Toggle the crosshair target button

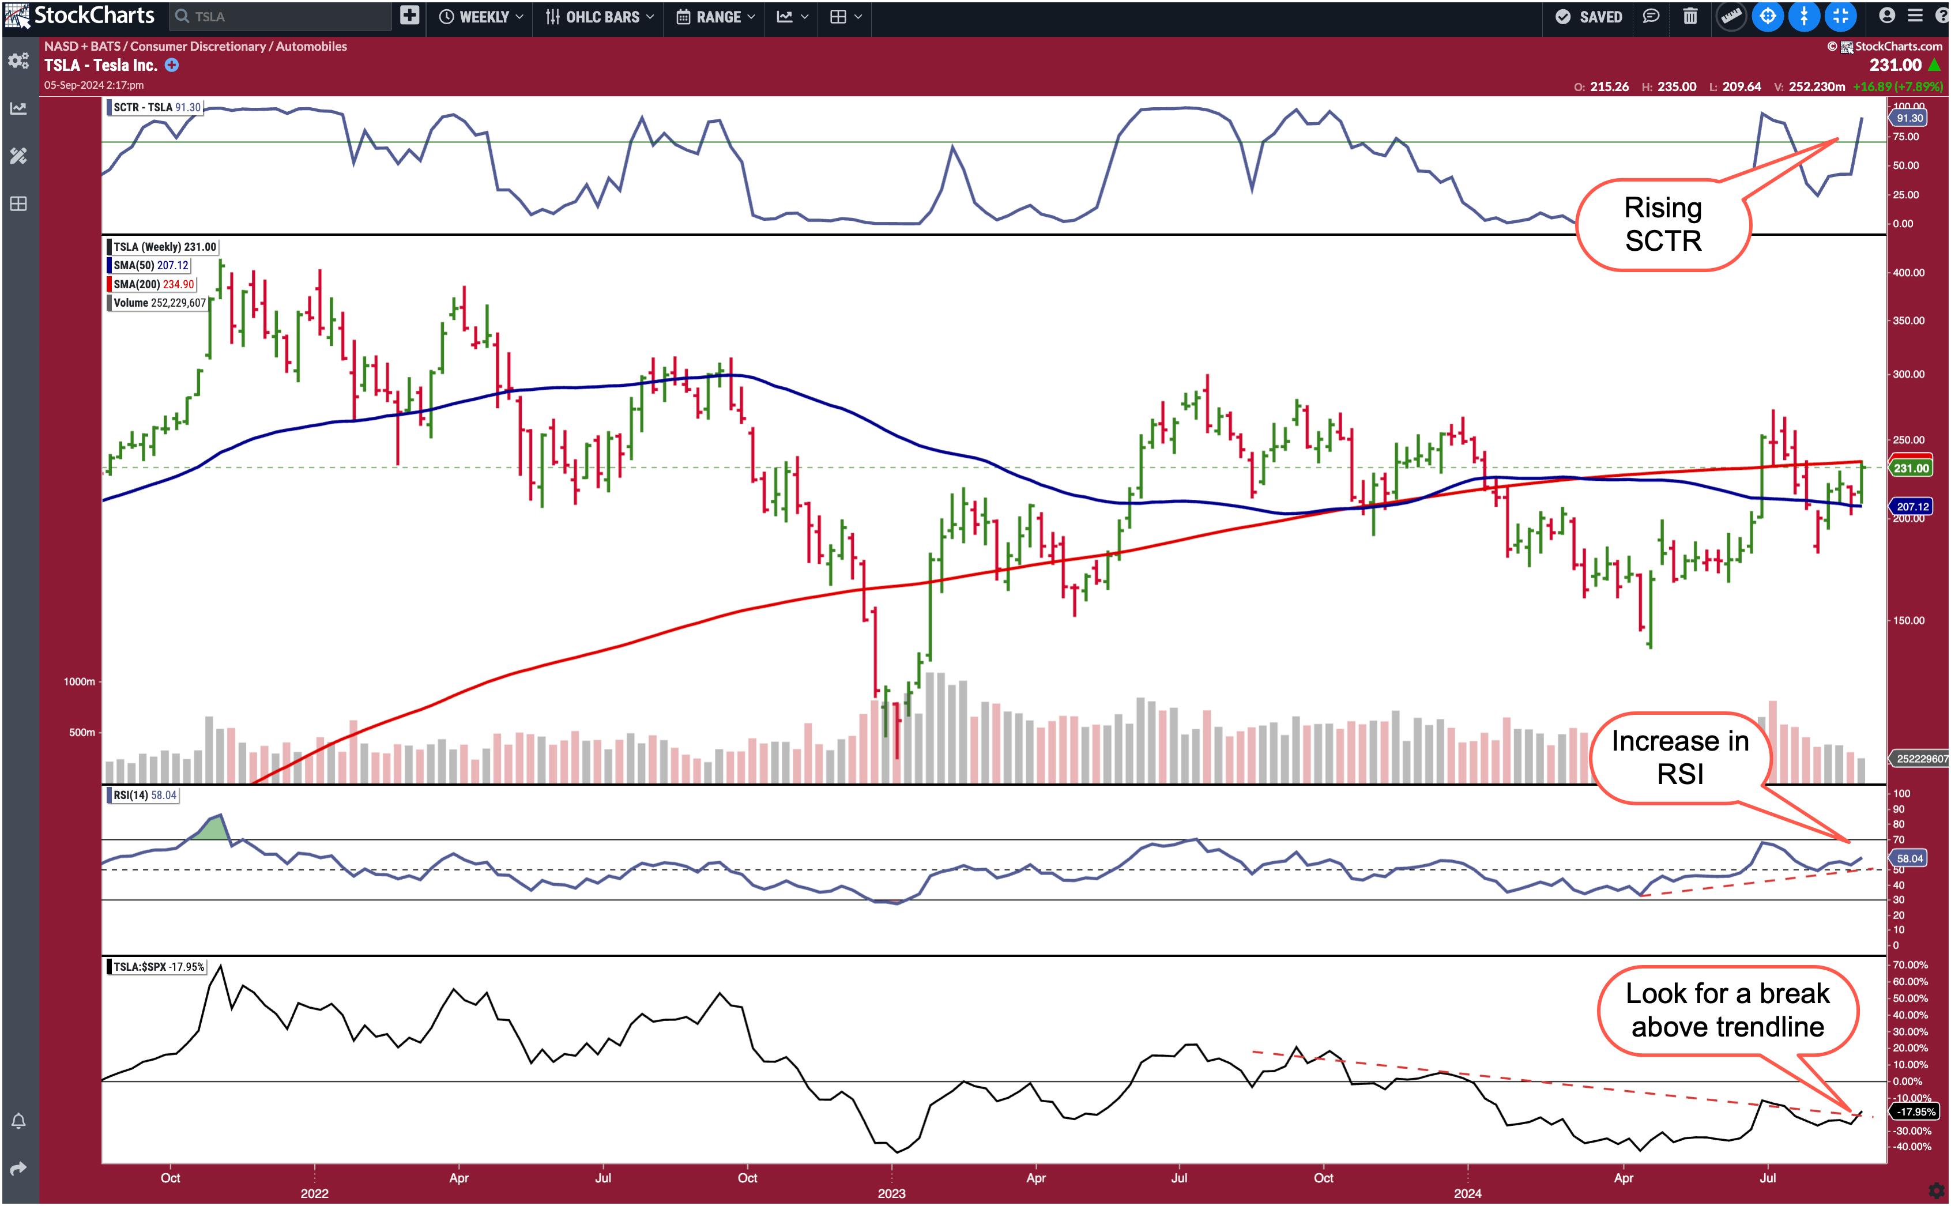pos(1768,16)
